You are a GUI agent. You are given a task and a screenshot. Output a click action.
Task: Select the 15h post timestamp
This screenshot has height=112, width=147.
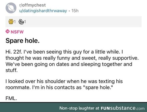[75, 11]
